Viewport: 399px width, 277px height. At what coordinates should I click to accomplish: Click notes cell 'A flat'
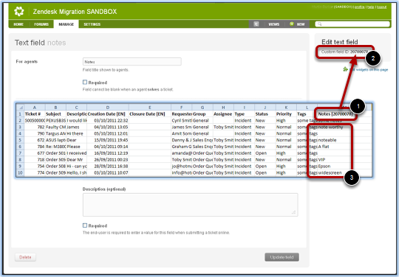(324, 147)
